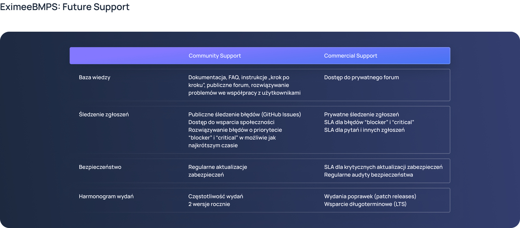Click "Wydania poprawek (patch releases)" entry
Viewport: 520px width, 228px height.
[x=370, y=196]
